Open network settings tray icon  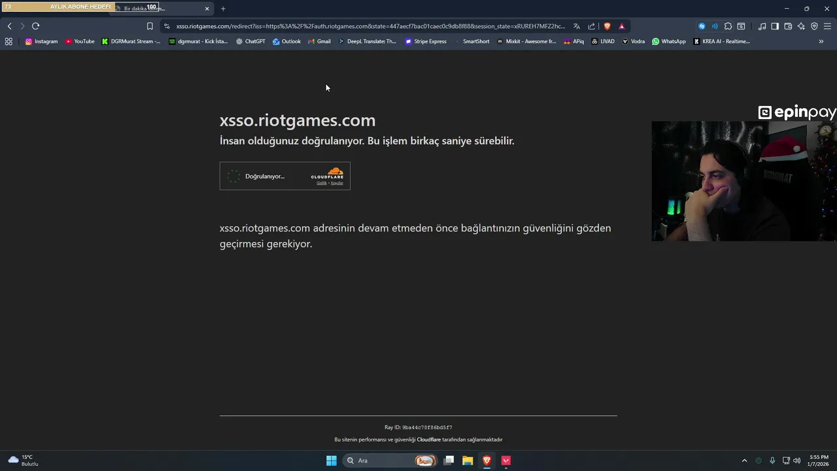click(x=786, y=461)
